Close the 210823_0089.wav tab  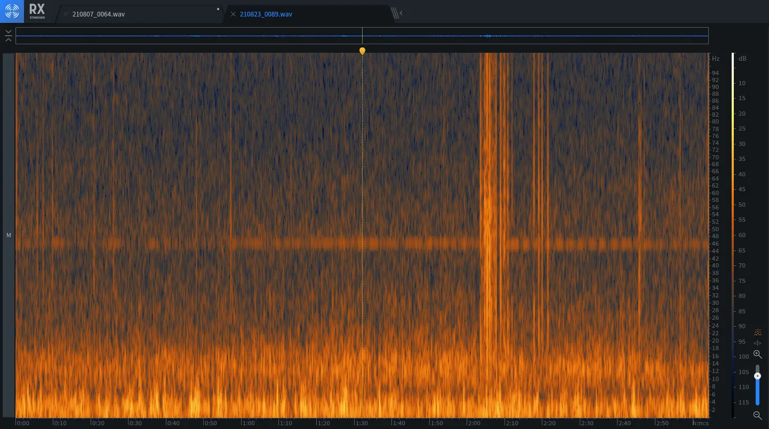point(233,14)
